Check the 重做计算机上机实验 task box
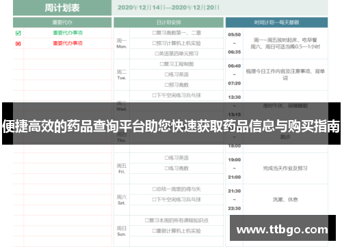This screenshot has width=342, height=247. [154, 231]
